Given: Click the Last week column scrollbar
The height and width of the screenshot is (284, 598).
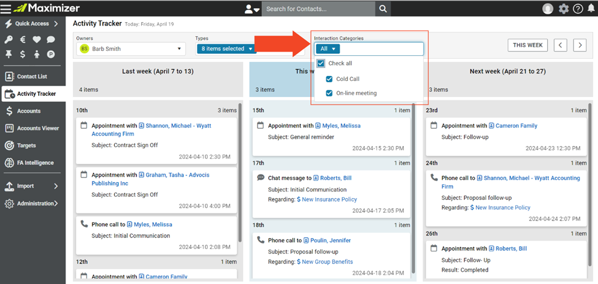Looking at the screenshot, I should tap(240, 172).
